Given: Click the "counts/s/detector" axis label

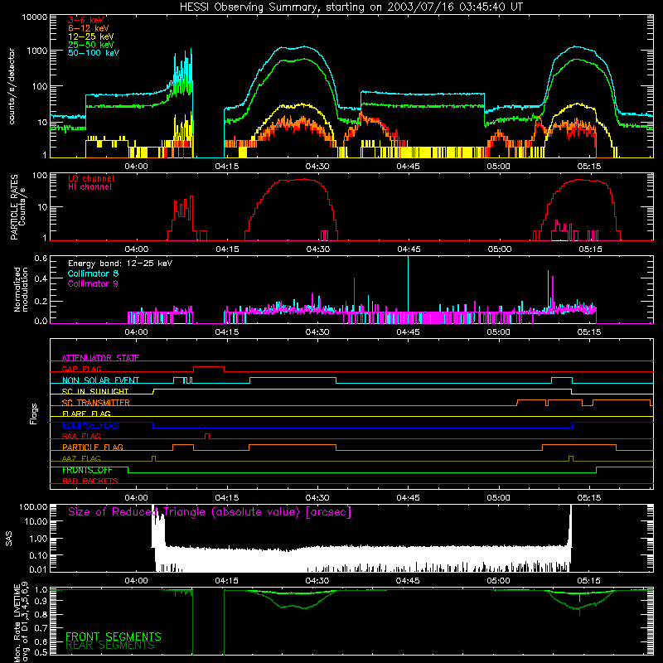Looking at the screenshot, I should click(x=12, y=86).
